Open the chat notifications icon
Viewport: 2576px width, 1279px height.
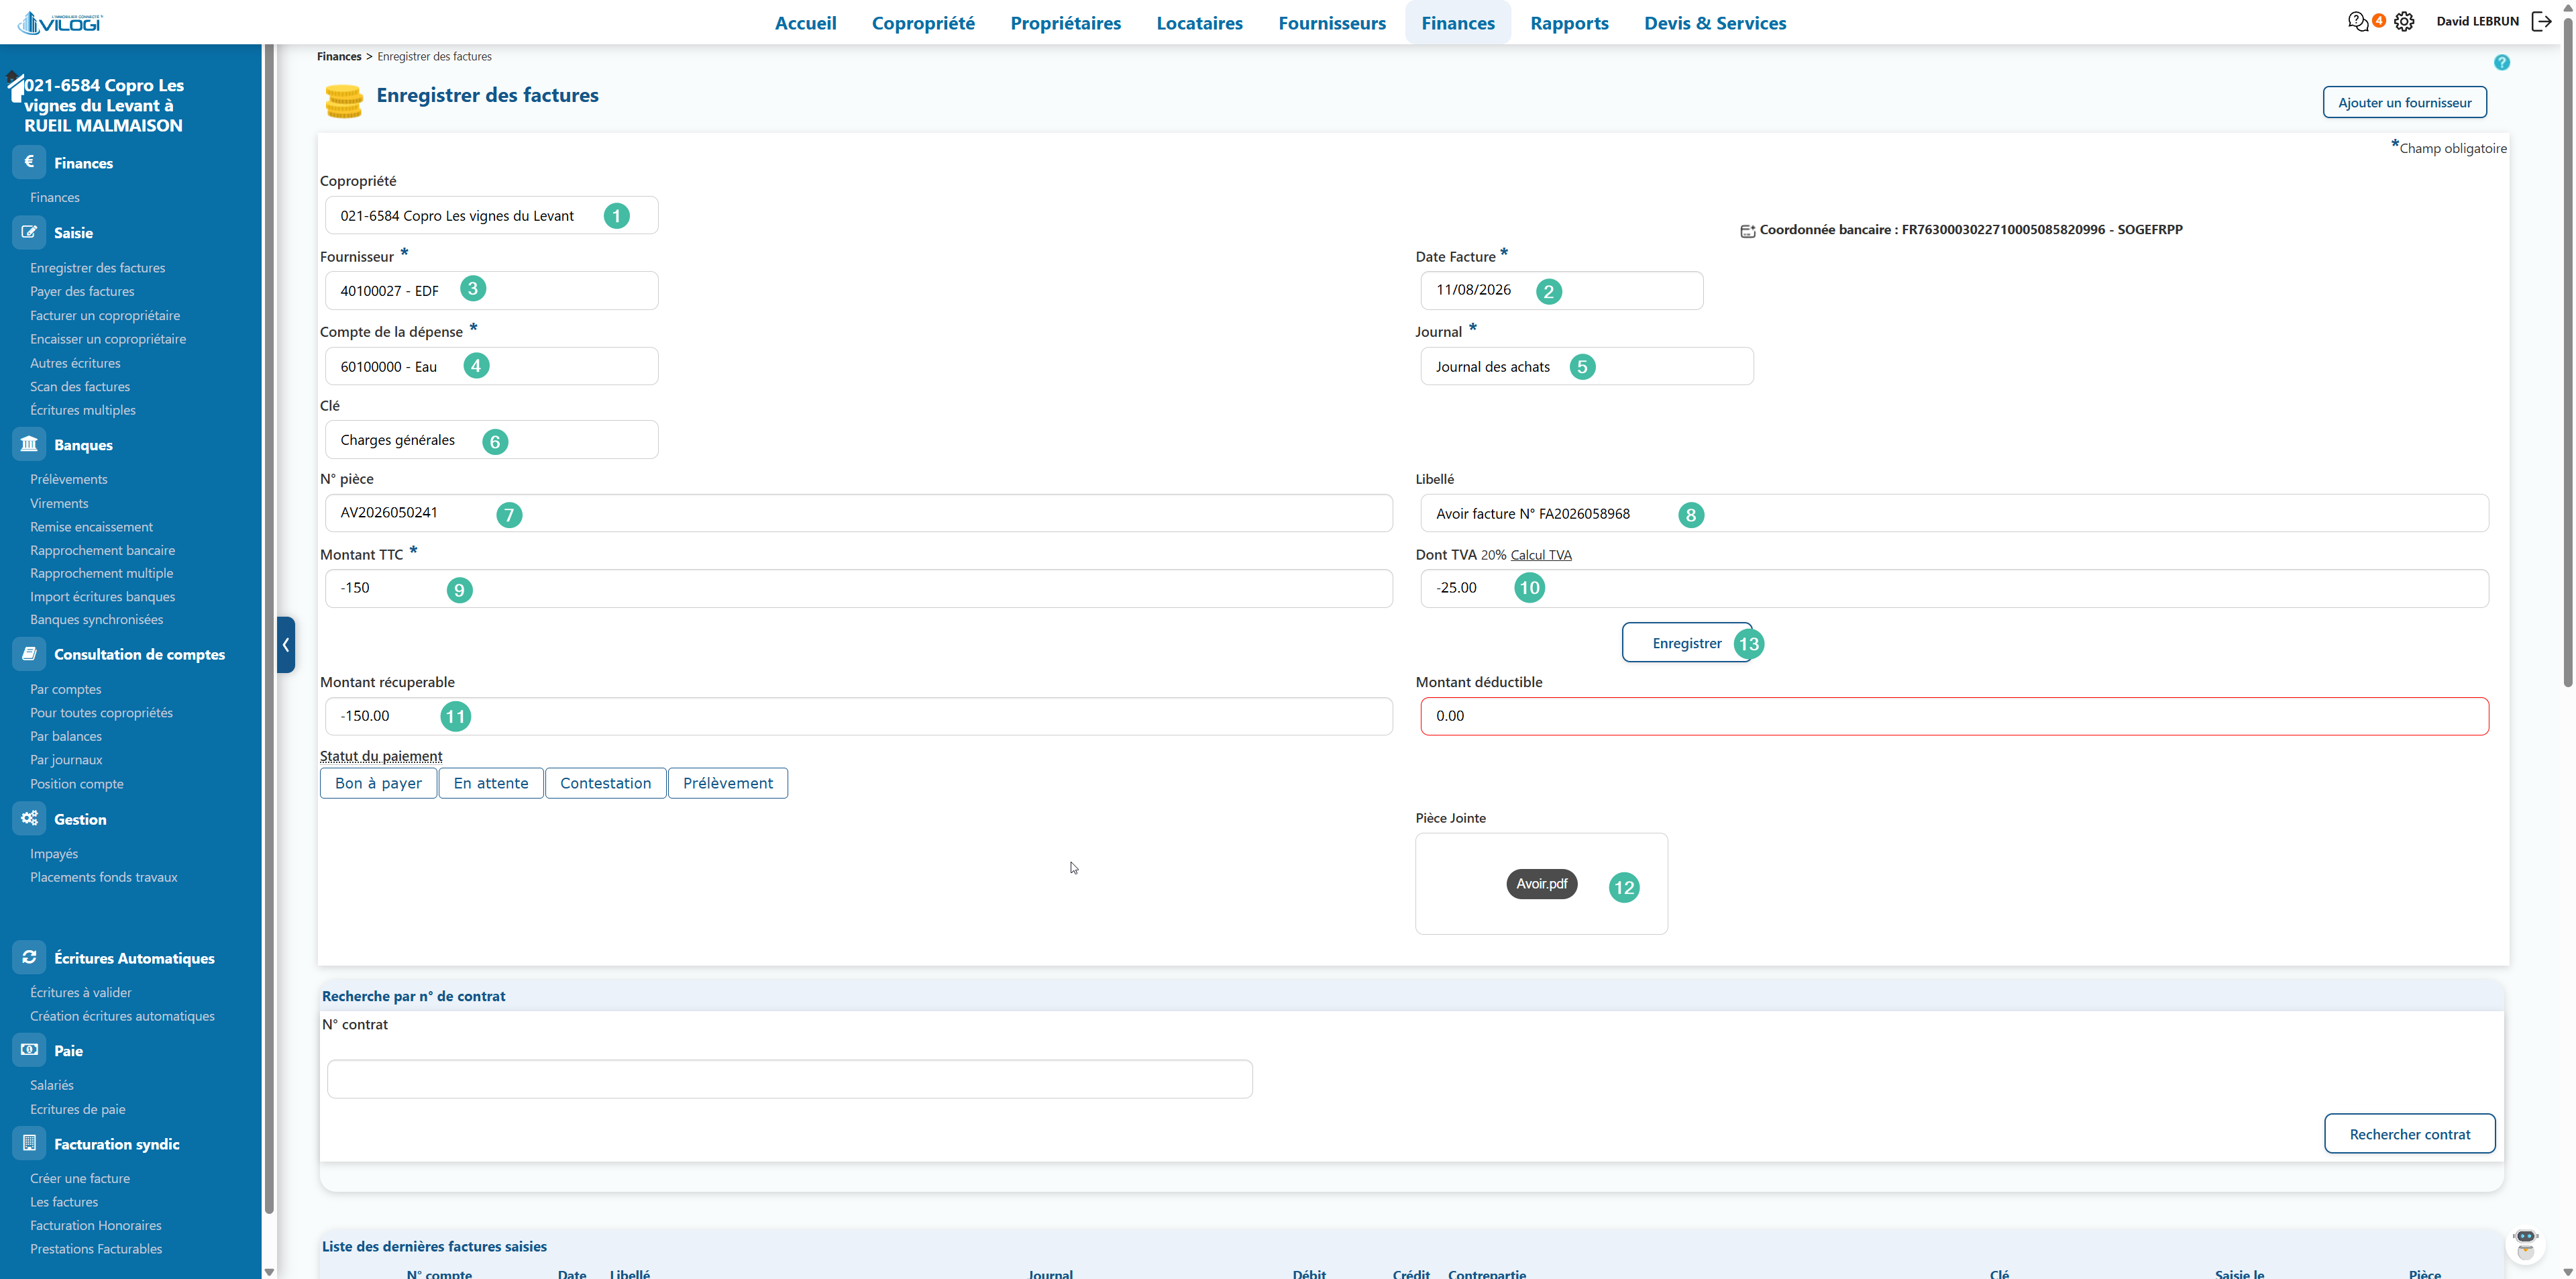[2358, 22]
